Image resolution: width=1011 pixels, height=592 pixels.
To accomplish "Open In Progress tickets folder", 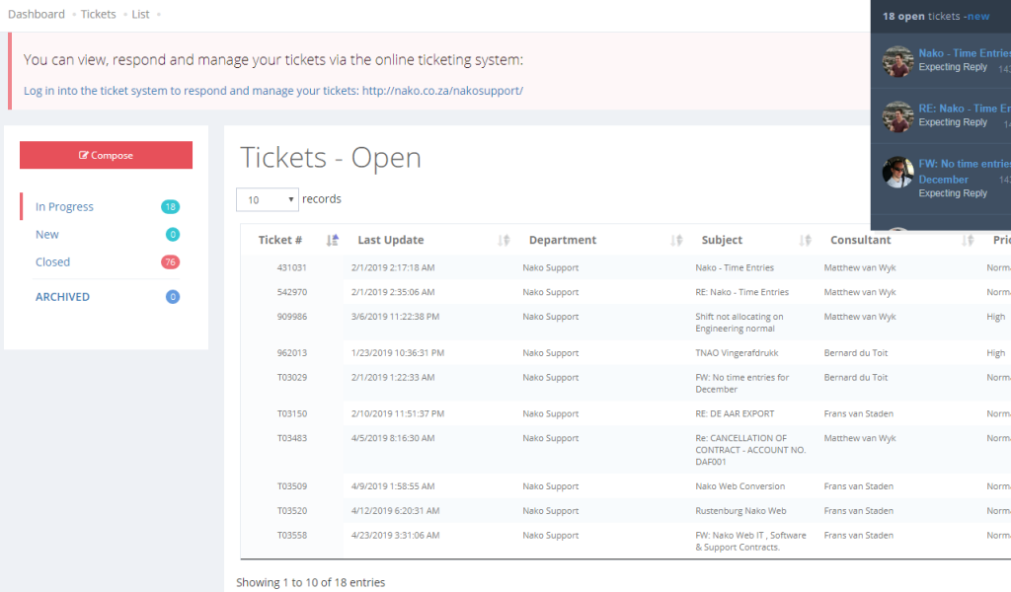I will (64, 207).
